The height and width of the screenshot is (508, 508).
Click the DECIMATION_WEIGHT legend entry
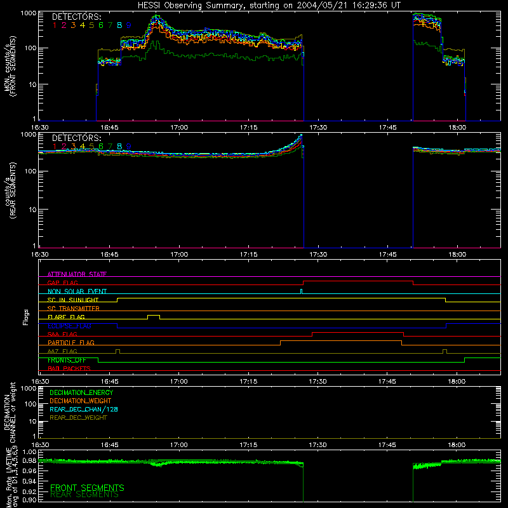[81, 401]
